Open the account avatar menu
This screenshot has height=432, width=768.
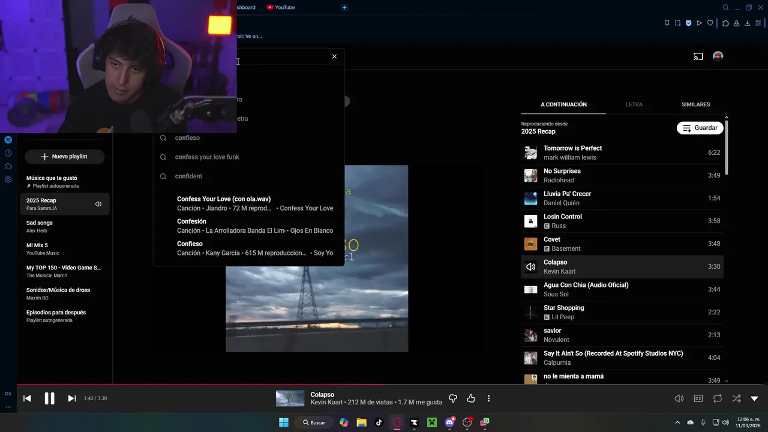718,56
